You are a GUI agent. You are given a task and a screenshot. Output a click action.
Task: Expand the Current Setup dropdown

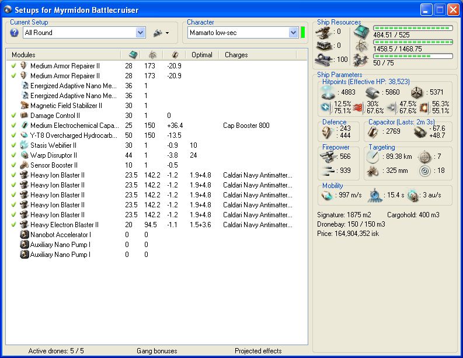[140, 33]
